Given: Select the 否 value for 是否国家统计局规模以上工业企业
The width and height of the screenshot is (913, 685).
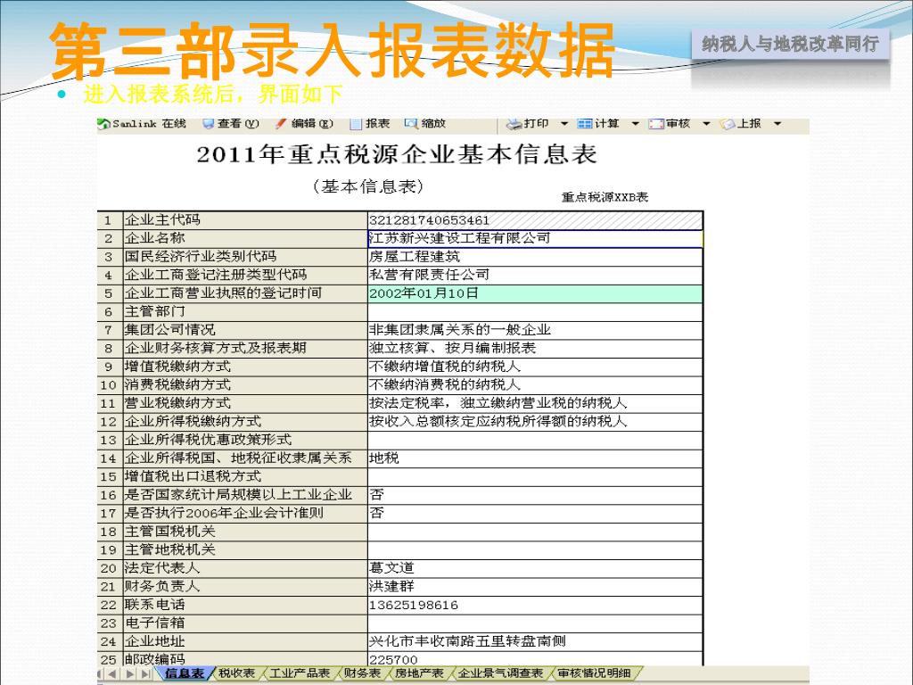Looking at the screenshot, I should coord(535,495).
